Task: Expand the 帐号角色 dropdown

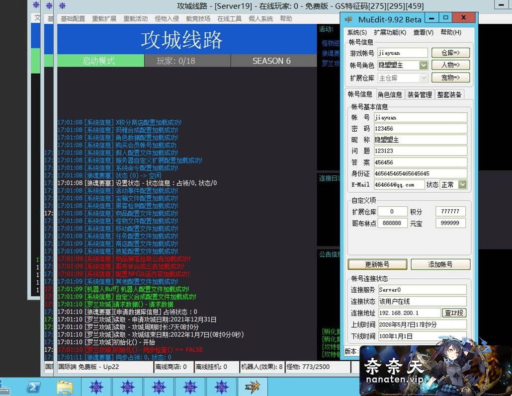Action: point(424,65)
